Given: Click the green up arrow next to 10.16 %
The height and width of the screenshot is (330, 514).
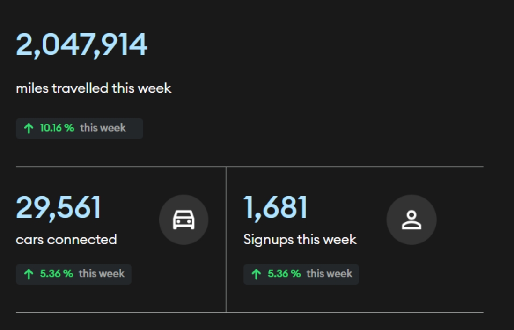Looking at the screenshot, I should pyautogui.click(x=29, y=128).
